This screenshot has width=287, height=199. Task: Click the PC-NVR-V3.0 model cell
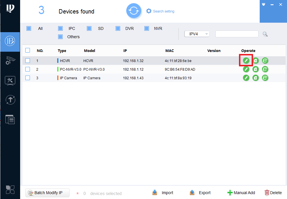[94, 69]
